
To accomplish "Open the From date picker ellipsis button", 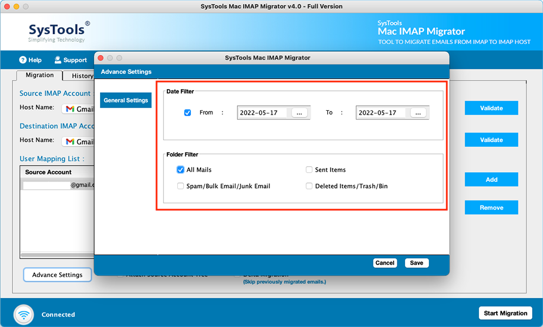I will point(299,113).
